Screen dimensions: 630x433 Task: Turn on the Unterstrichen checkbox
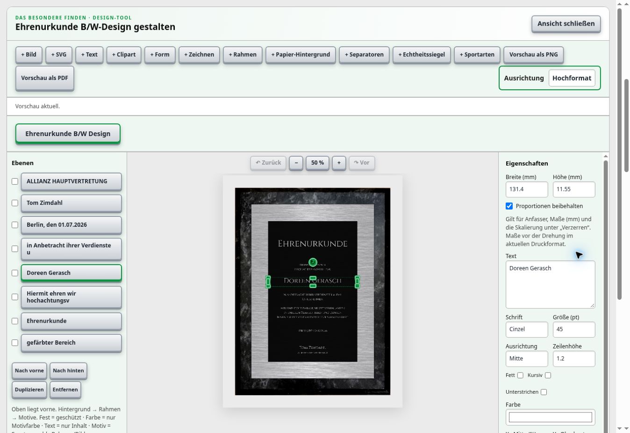point(544,392)
